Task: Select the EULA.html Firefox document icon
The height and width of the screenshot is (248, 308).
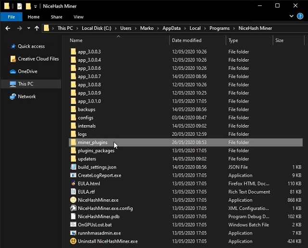Action: point(73,183)
